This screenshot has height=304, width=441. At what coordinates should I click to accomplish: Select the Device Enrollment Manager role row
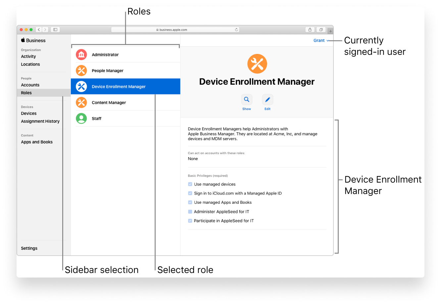(126, 86)
